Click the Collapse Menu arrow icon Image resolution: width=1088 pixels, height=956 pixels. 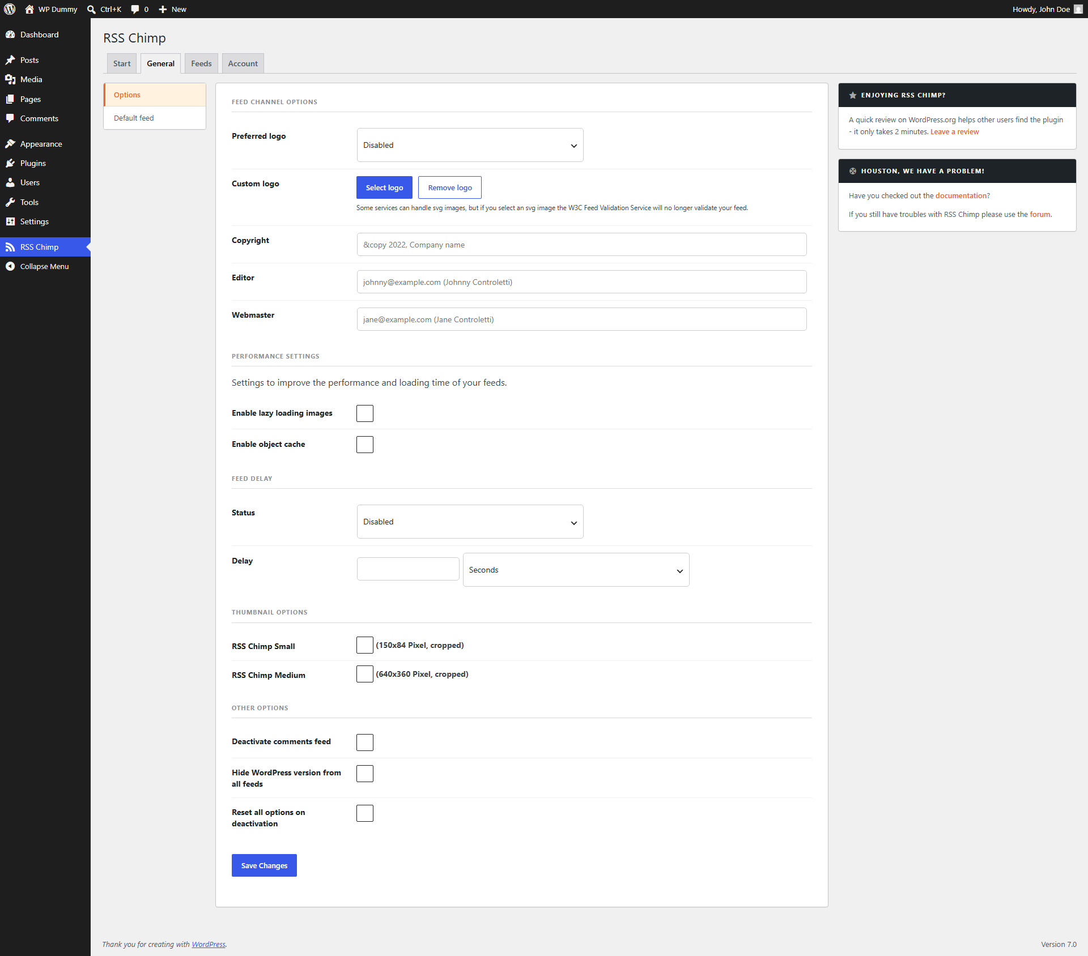click(x=10, y=266)
